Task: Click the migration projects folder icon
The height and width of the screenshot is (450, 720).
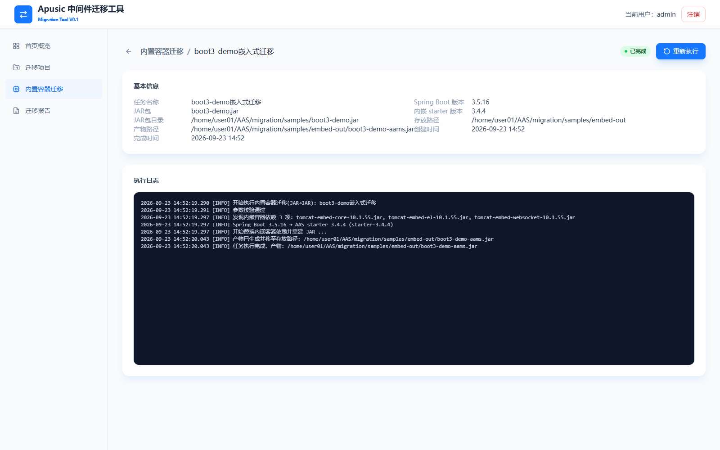Action: (x=16, y=67)
